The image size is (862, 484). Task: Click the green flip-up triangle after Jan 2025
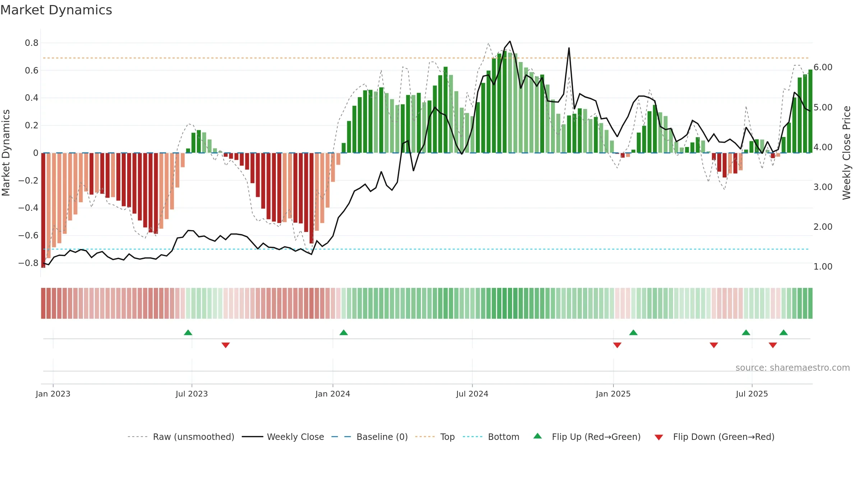(x=634, y=332)
